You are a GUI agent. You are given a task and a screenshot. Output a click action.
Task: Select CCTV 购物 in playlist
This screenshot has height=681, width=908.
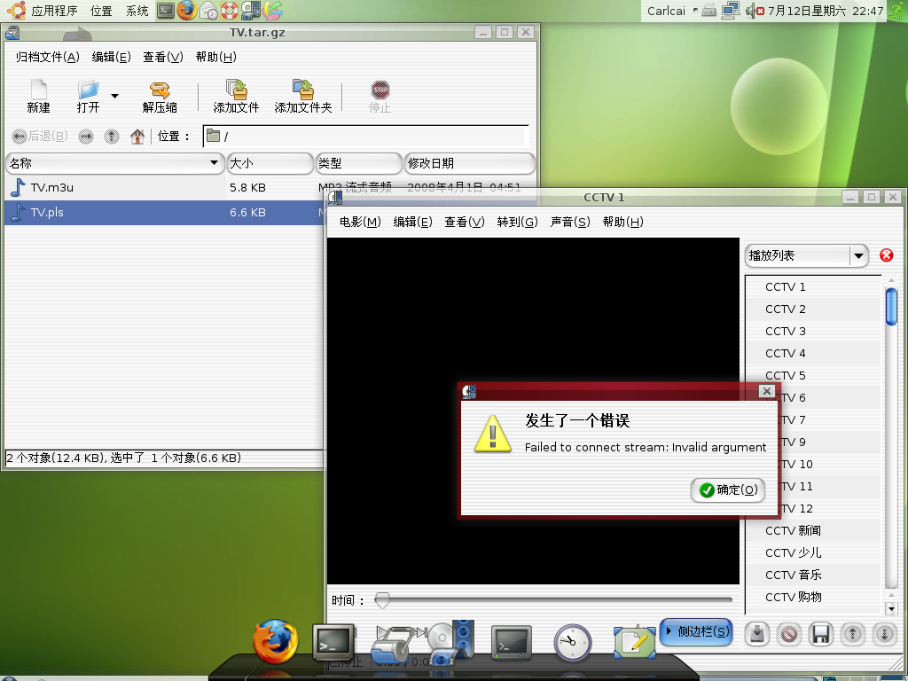pyautogui.click(x=813, y=597)
